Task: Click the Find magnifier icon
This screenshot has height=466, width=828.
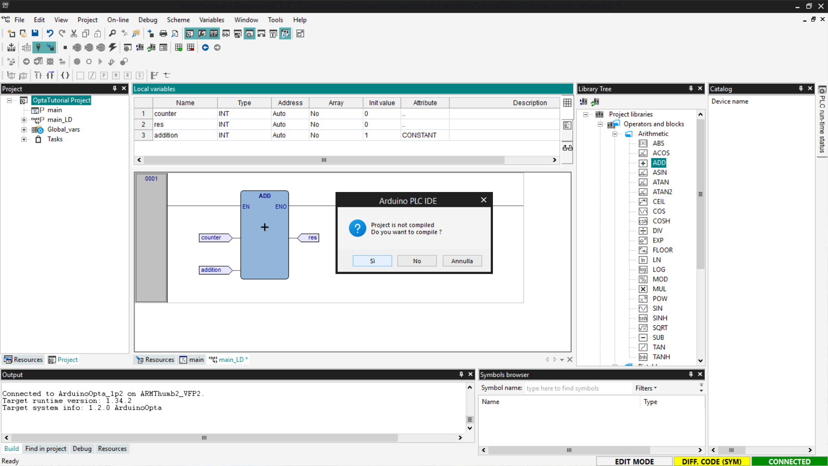Action: click(x=112, y=34)
